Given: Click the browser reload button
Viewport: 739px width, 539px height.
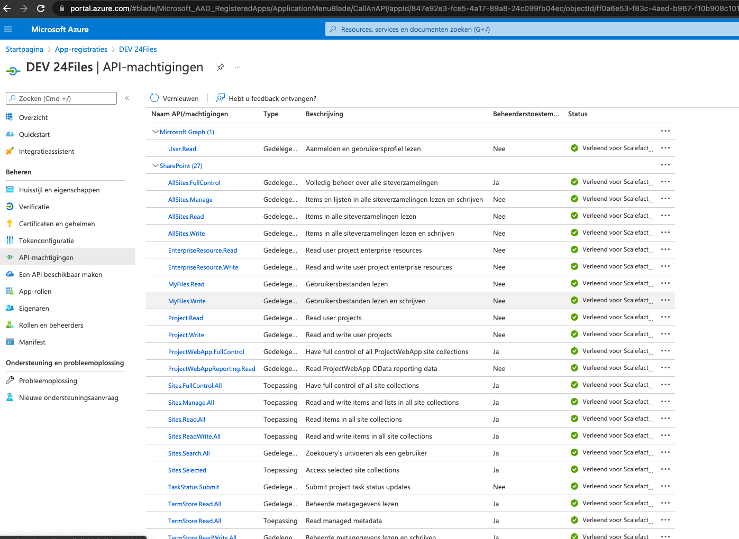Looking at the screenshot, I should click(41, 8).
